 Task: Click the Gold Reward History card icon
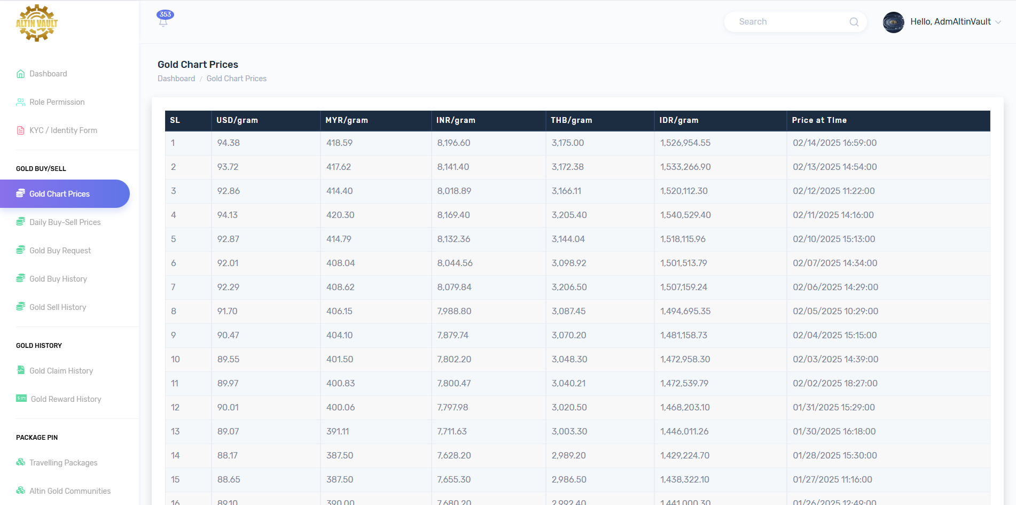pyautogui.click(x=21, y=399)
